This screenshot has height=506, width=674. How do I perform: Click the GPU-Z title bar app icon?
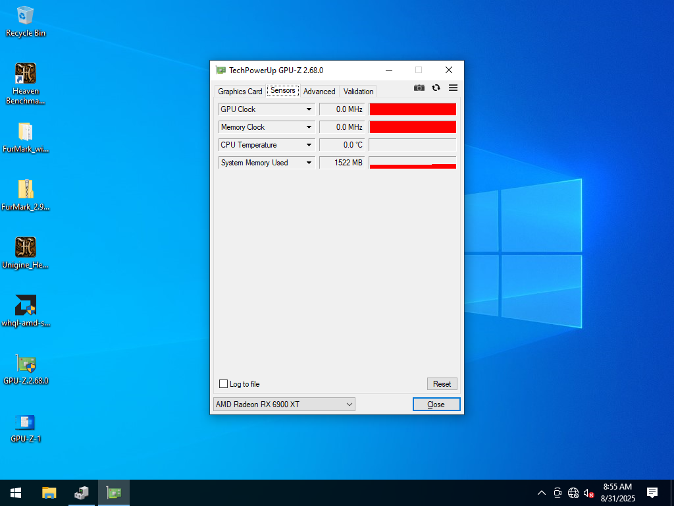coord(220,70)
